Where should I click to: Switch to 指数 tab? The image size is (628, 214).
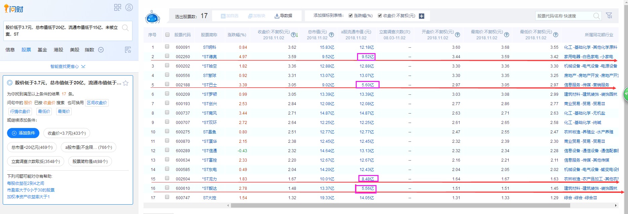(89, 50)
